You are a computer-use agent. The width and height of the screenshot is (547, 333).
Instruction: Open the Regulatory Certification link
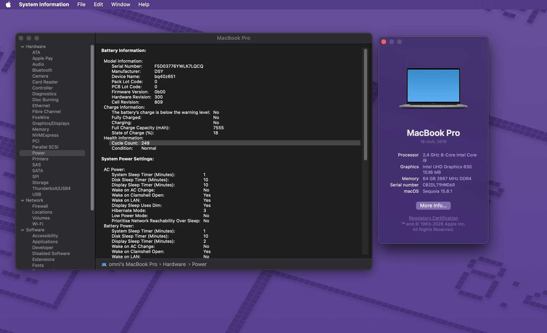433,218
